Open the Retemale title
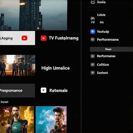This screenshot has width=133, height=133. pyautogui.click(x=58, y=90)
